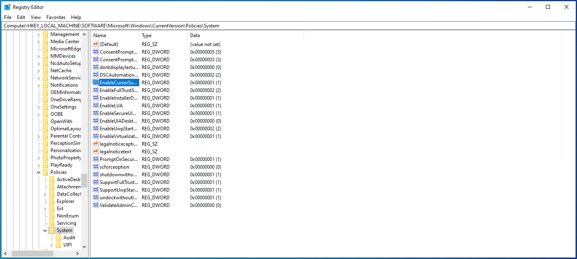
Task: Click the EnableVirtualizat... DWORD icon
Action: click(96, 136)
